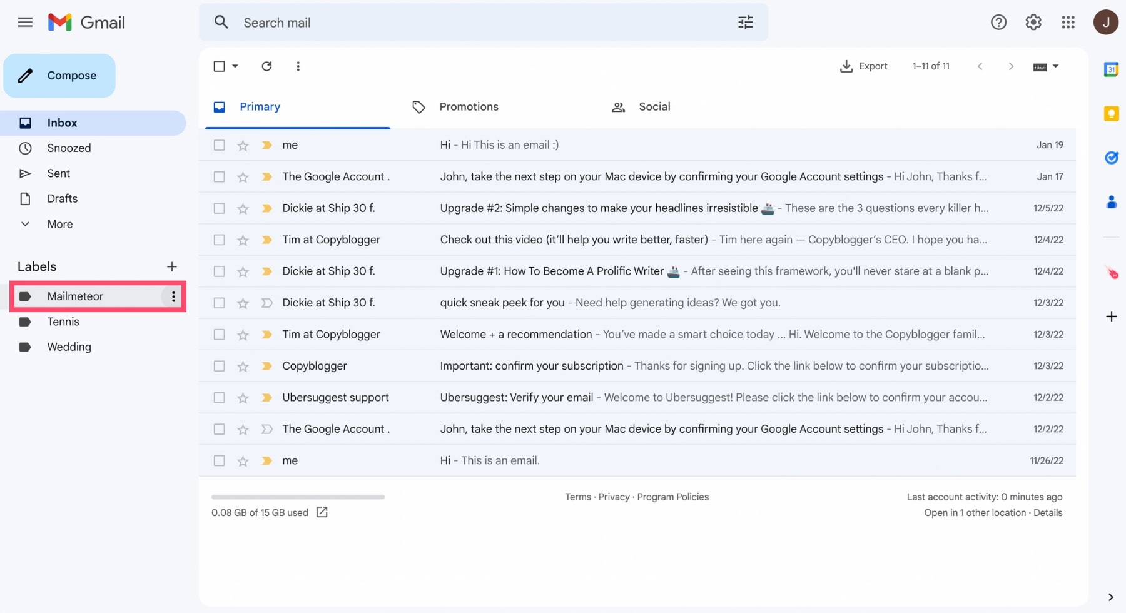Toggle importance marker on Copyblogger email
Viewport: 1126px width, 613px height.
pyautogui.click(x=267, y=366)
